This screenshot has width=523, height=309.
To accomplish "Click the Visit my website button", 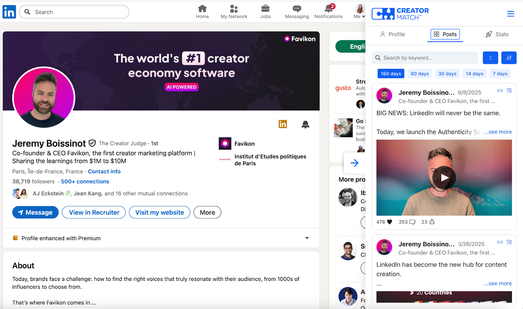I will click(160, 213).
